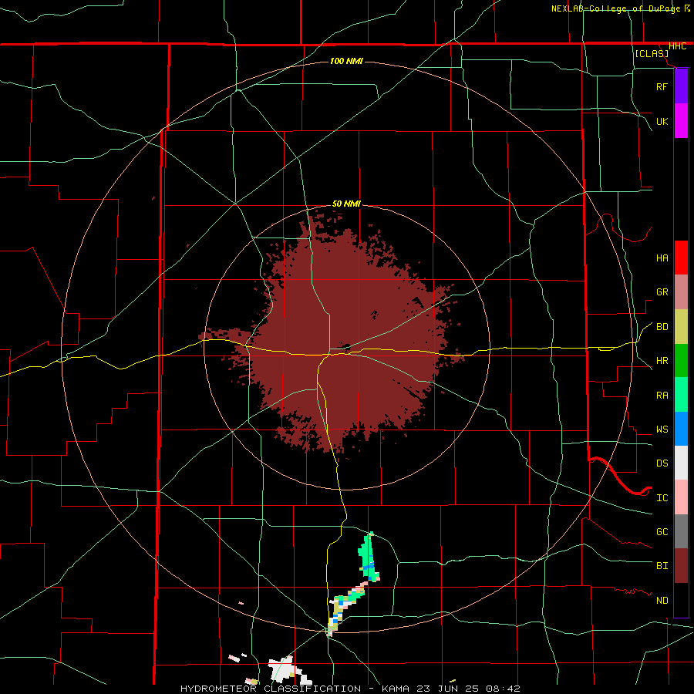Click the WS blue legend swatch

(681, 429)
